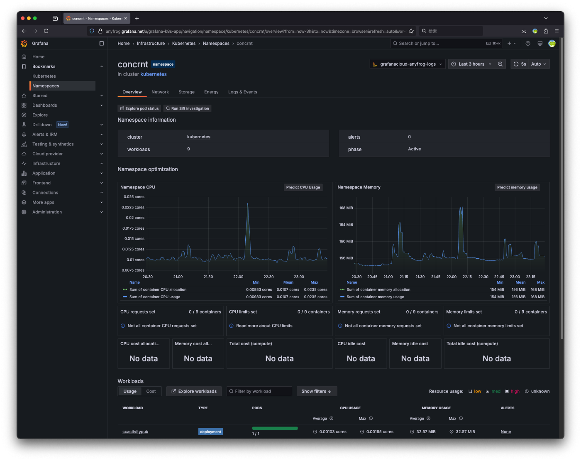The height and width of the screenshot is (461, 581).
Task: Click the zoom out time range icon
Action: point(500,64)
